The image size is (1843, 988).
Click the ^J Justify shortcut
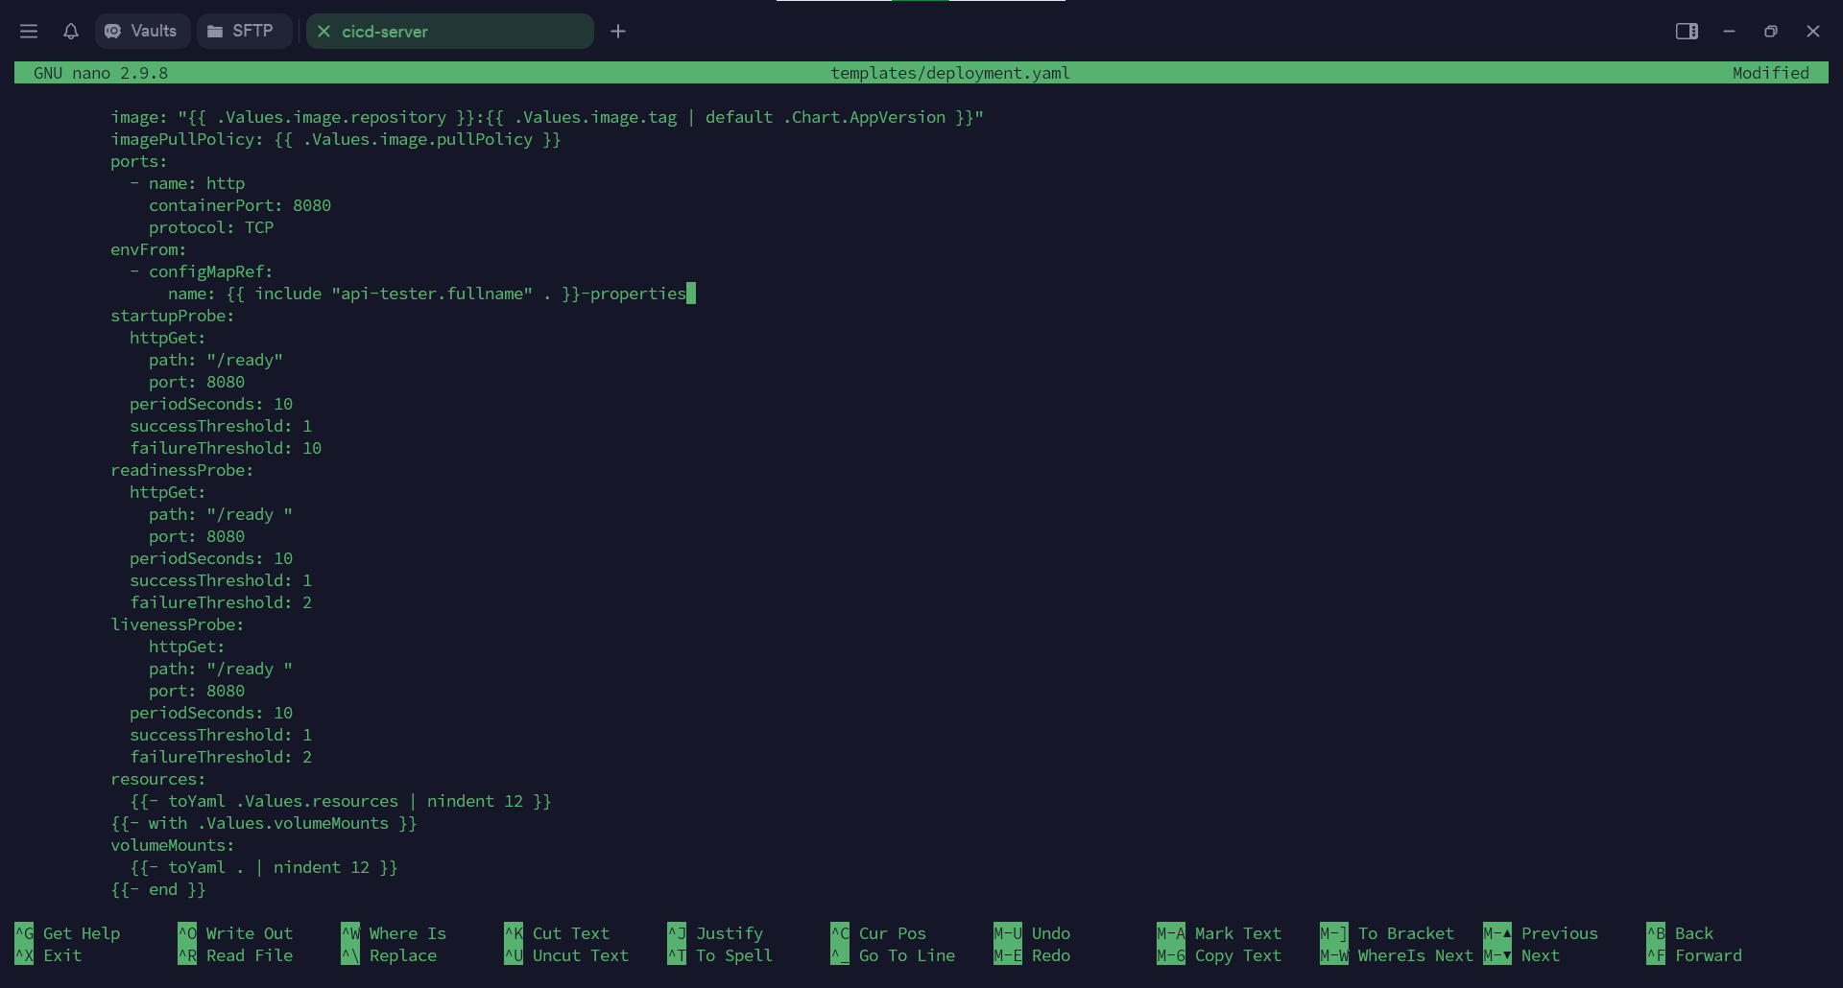point(715,933)
